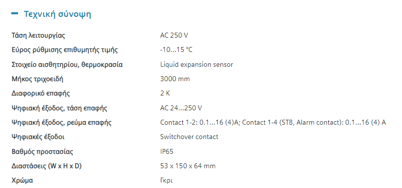Click the Contact 1-2 current rating text
This screenshot has height=188, width=402.
pyautogui.click(x=201, y=122)
